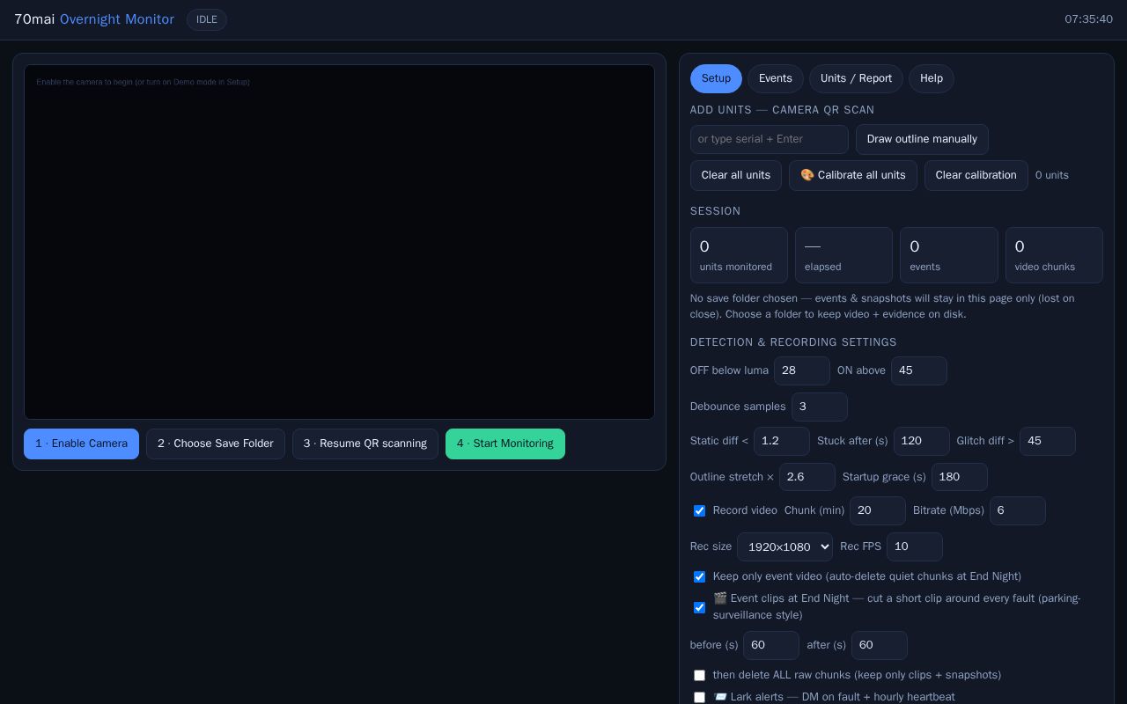Switch to the Events tab
The height and width of the screenshot is (704, 1127).
coord(776,78)
